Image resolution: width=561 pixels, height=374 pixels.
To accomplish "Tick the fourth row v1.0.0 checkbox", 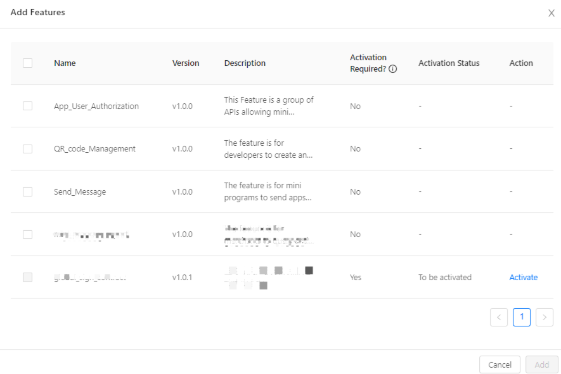I will click(x=27, y=234).
